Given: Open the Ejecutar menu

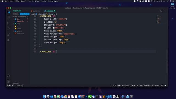Looking at the screenshot, I should [x=37, y=1].
